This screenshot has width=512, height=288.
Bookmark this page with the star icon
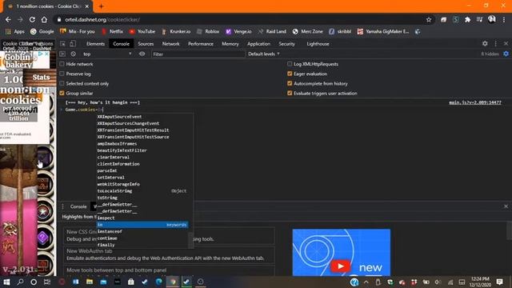429,20
